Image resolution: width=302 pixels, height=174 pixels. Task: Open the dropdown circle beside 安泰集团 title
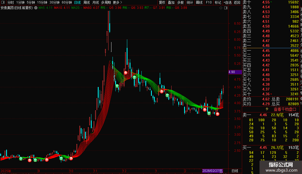tap(36, 8)
